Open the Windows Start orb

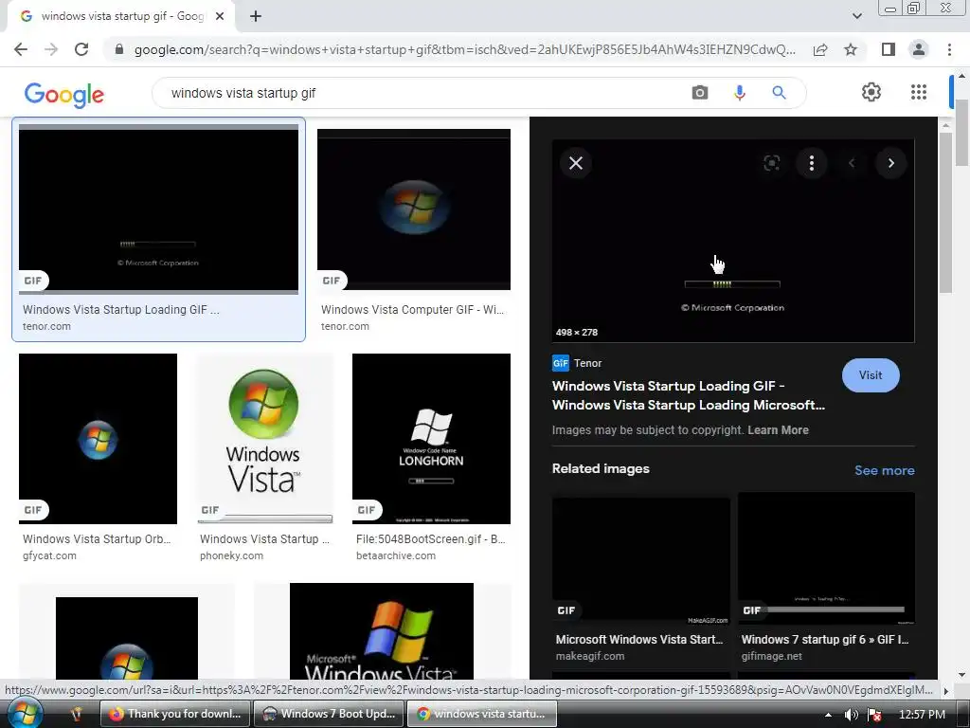(24, 714)
